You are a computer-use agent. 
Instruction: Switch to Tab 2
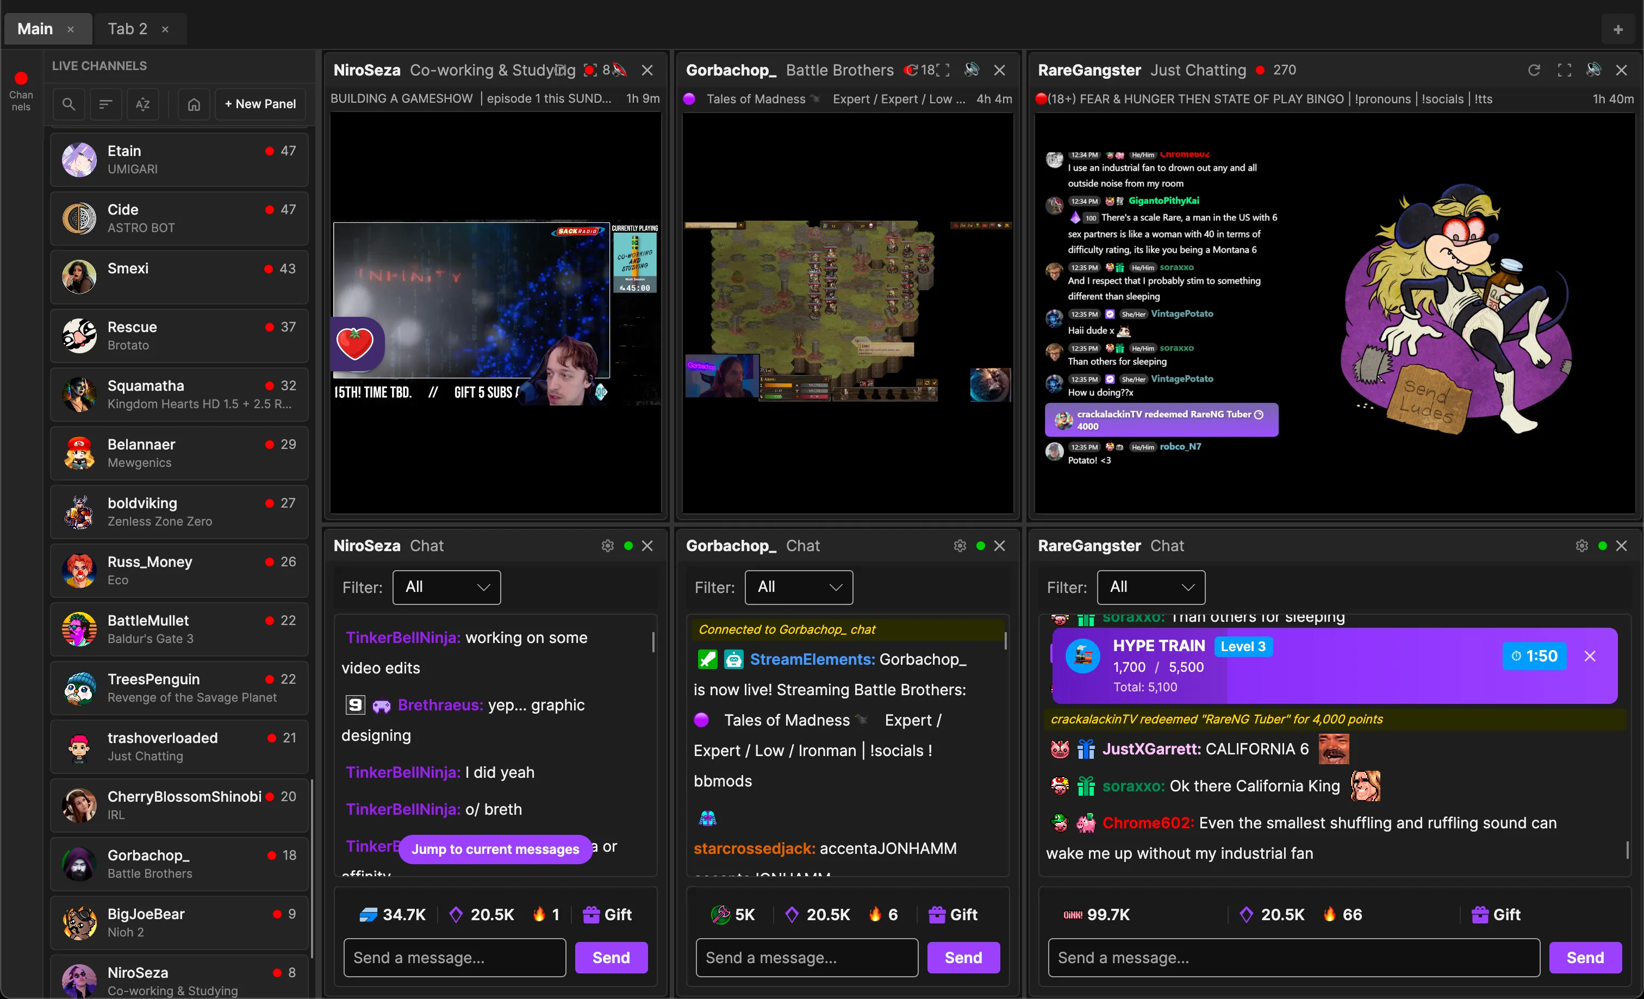click(x=127, y=29)
